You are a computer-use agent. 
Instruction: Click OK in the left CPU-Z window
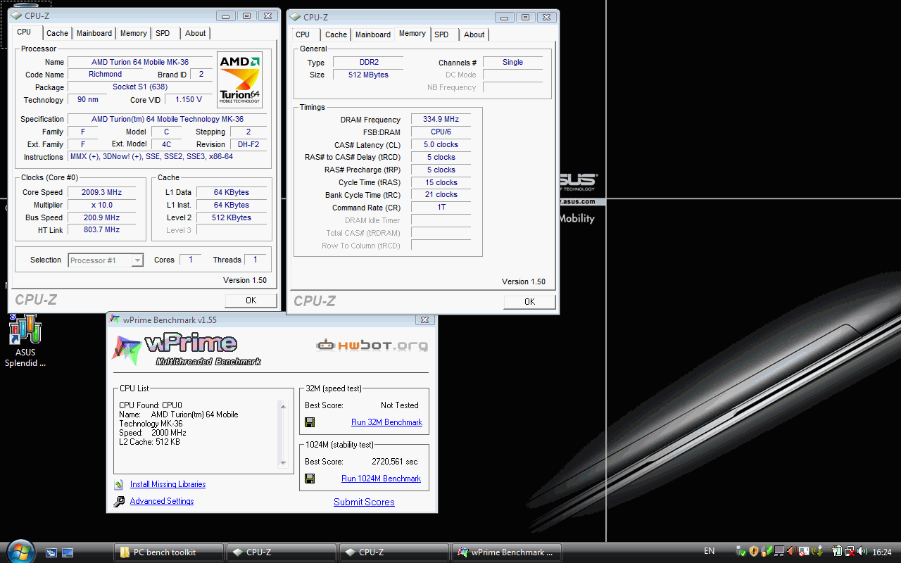click(x=251, y=301)
